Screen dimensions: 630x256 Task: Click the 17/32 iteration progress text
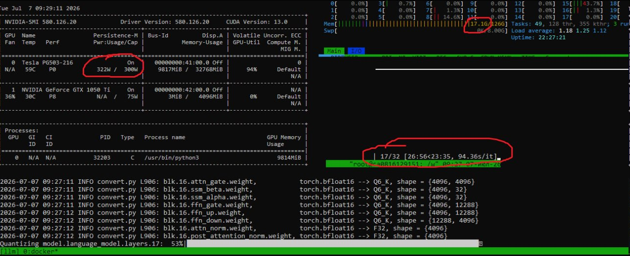point(390,156)
